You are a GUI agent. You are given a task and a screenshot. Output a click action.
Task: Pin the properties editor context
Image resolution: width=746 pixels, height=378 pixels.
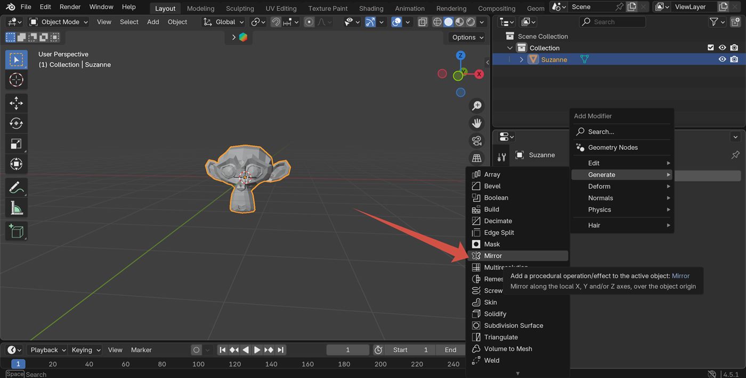tap(735, 155)
